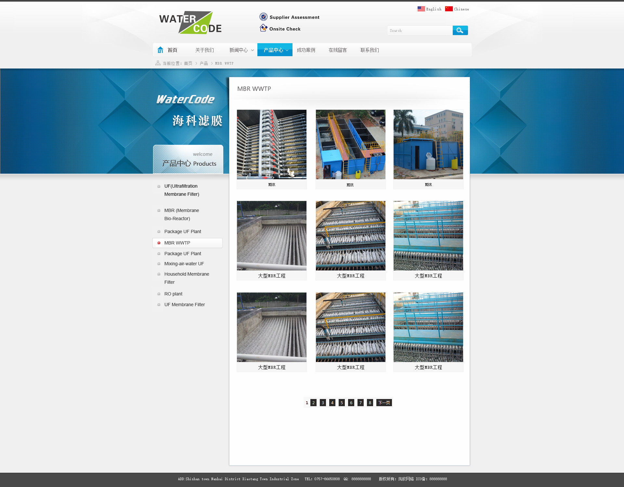Open the 成功案例 menu item

tap(306, 50)
